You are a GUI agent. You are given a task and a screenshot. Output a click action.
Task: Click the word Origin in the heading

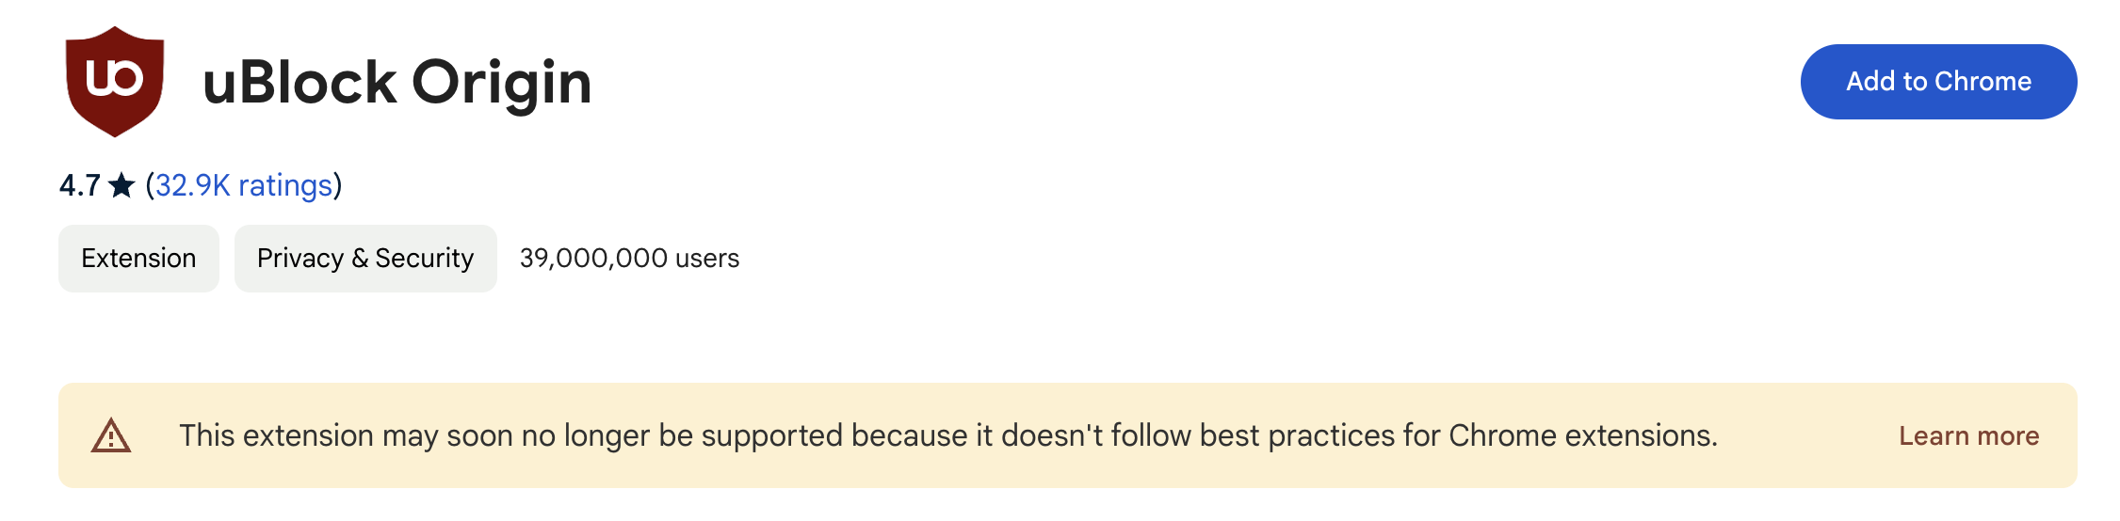[501, 83]
